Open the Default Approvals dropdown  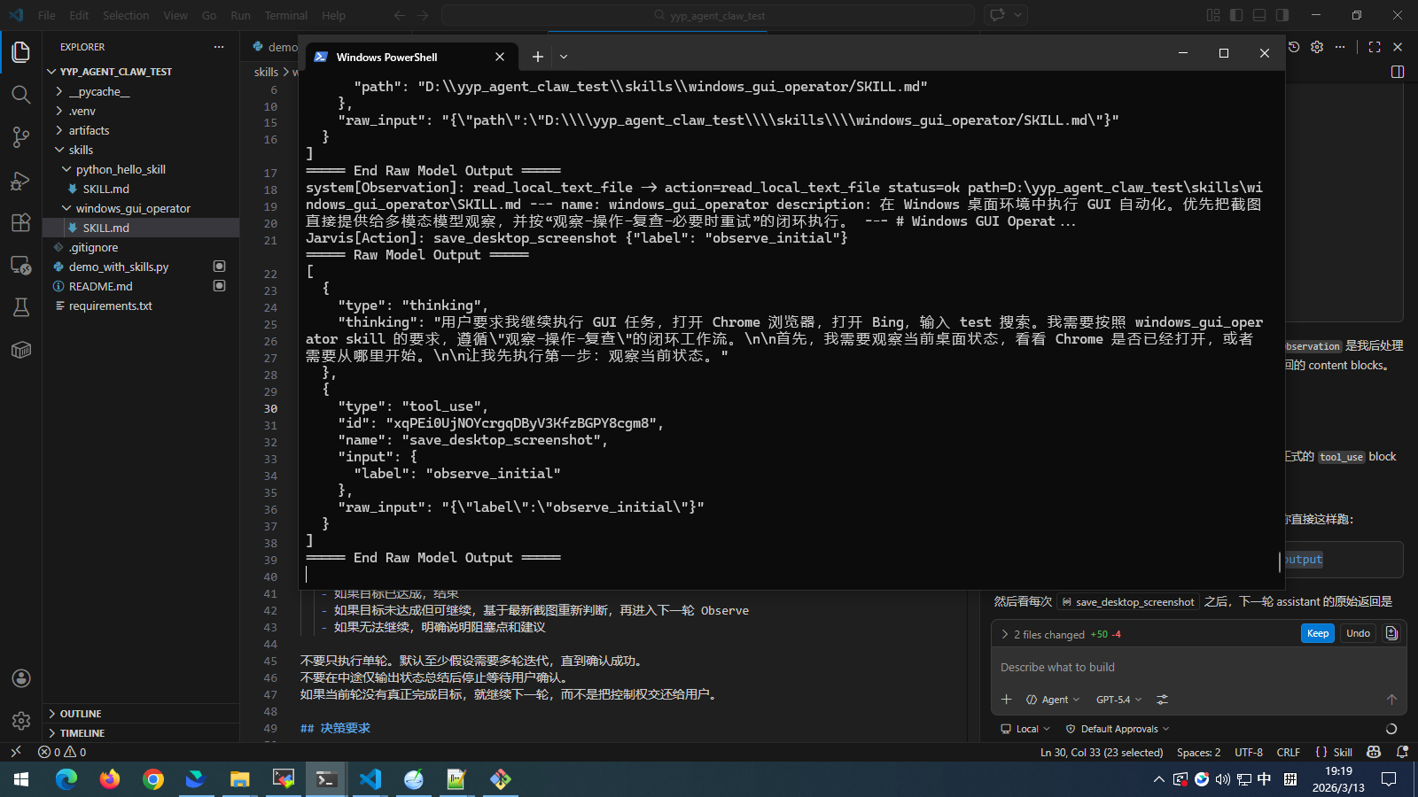1118,729
